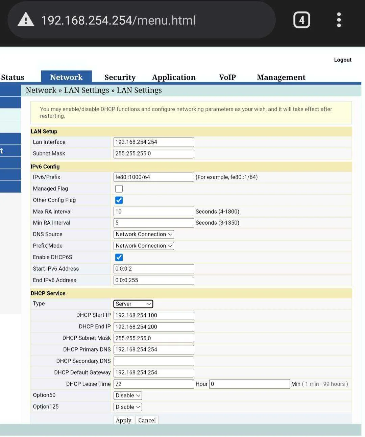Open the VoIP tab
Image resolution: width=365 pixels, height=437 pixels.
click(227, 77)
